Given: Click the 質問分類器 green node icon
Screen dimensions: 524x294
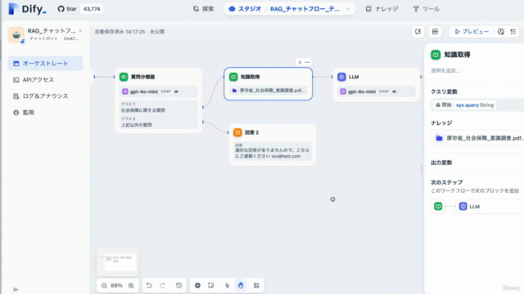Looking at the screenshot, I should pyautogui.click(x=124, y=77).
